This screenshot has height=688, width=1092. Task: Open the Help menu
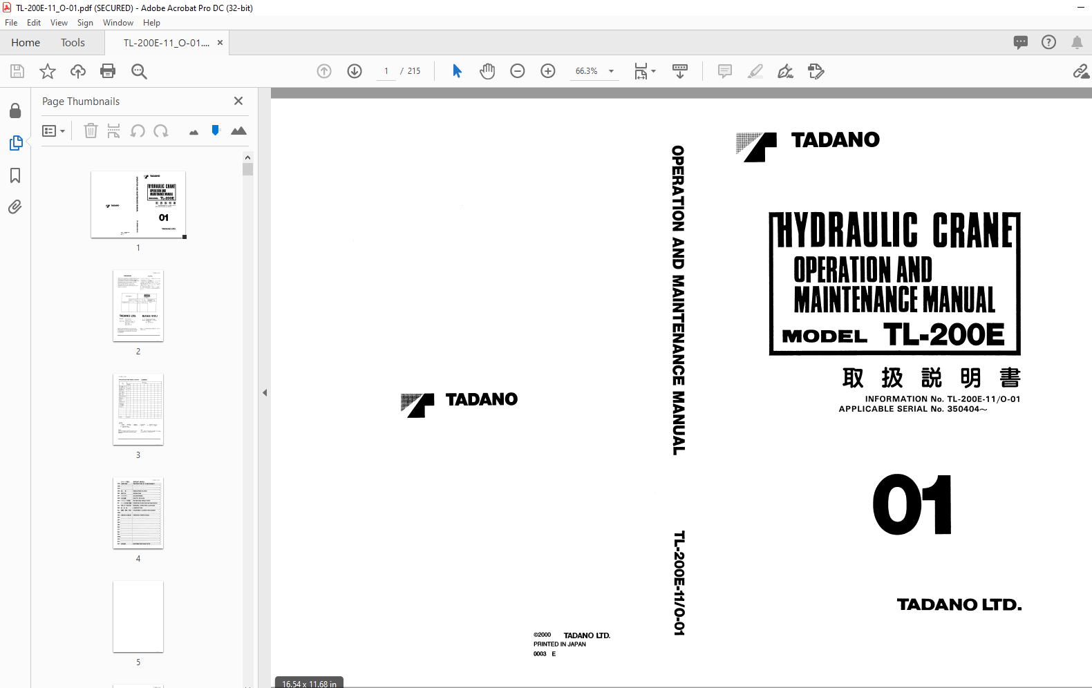click(x=151, y=23)
